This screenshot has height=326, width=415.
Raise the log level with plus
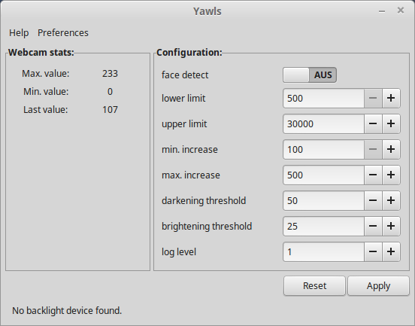coord(391,251)
